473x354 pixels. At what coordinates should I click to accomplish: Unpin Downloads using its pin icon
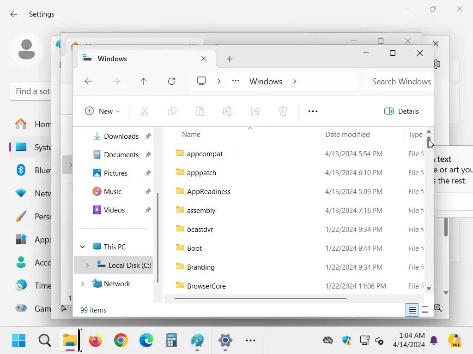148,136
